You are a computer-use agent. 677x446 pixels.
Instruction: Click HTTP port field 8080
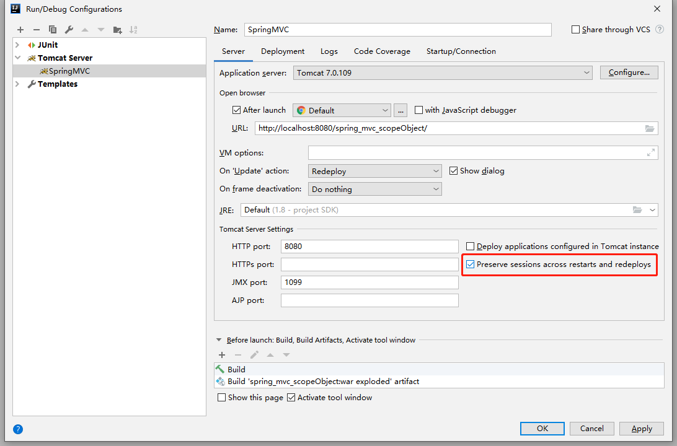[369, 247]
